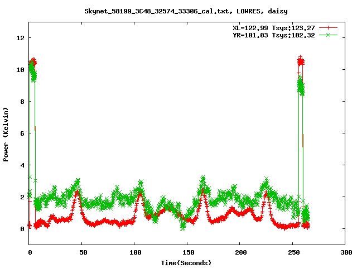Click the legend entry 'XL-122.99 Tsys:123.27'
357x268 pixels.
click(x=274, y=28)
